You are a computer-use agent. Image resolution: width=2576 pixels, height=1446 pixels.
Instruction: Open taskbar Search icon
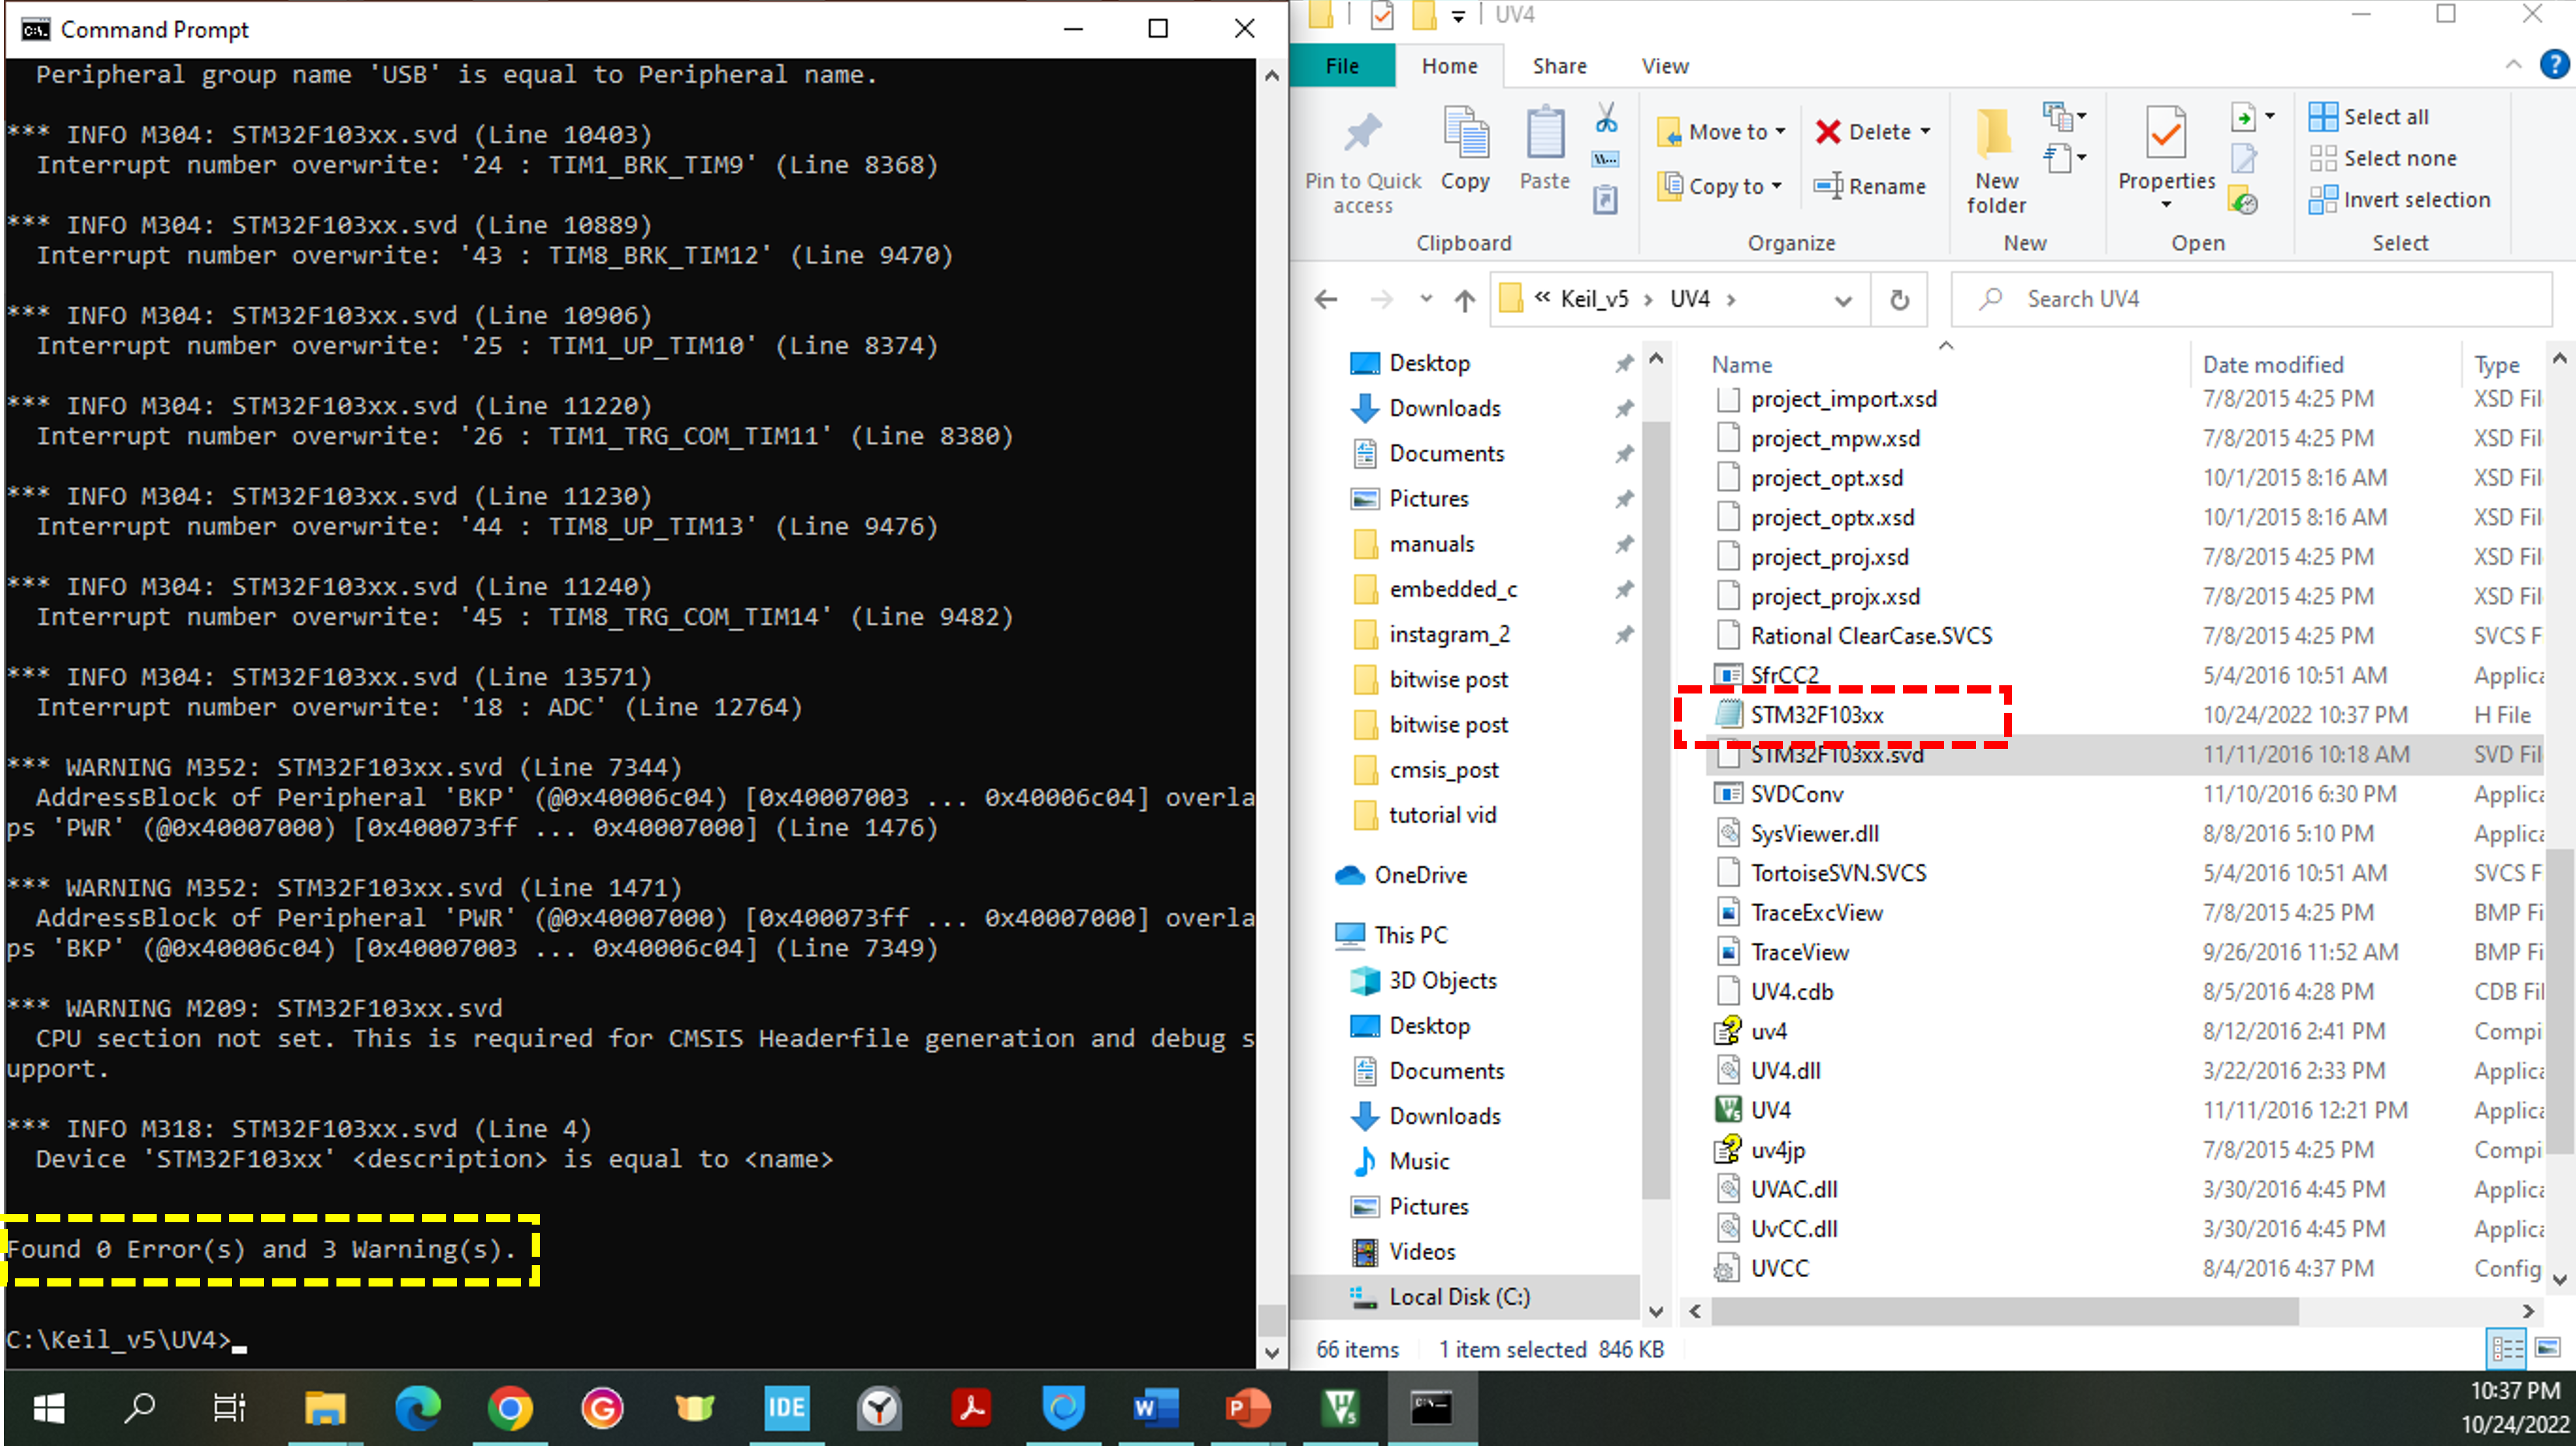coord(139,1408)
